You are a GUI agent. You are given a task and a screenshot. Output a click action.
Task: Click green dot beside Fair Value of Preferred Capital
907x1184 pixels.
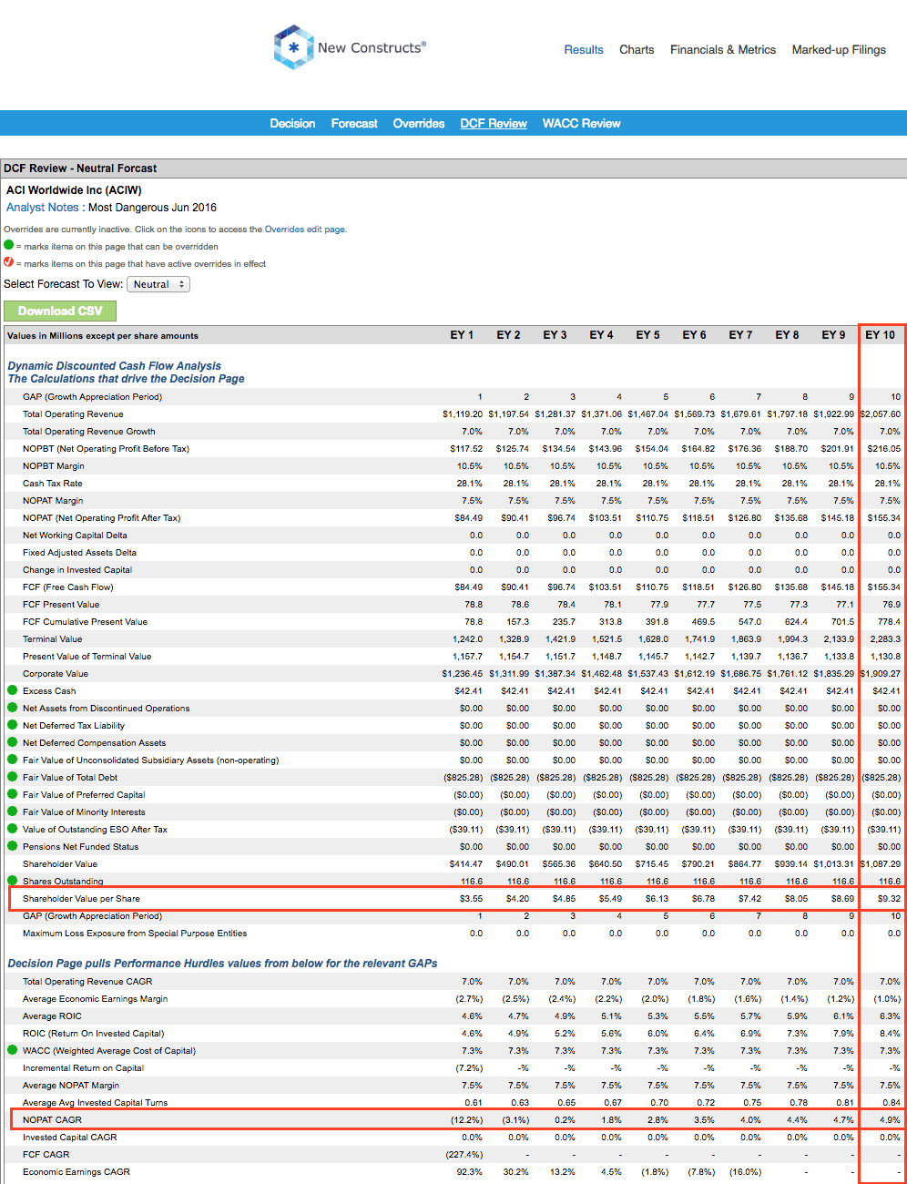[13, 794]
